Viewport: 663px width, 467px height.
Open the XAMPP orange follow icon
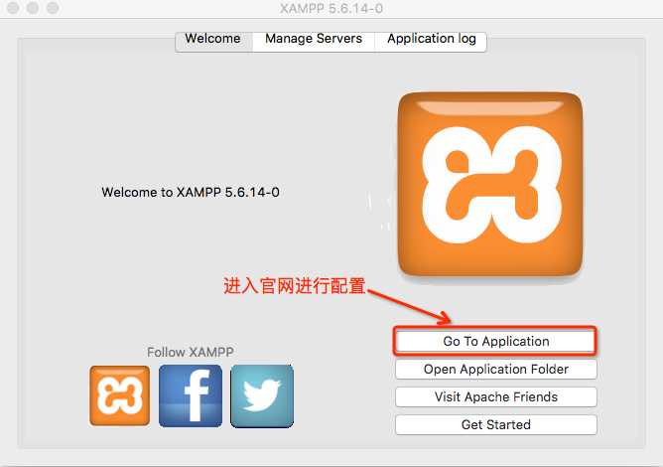[x=120, y=395]
